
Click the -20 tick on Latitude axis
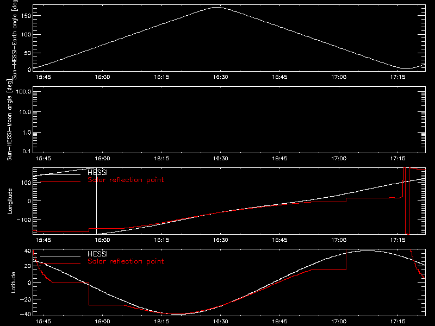pyautogui.click(x=26, y=299)
